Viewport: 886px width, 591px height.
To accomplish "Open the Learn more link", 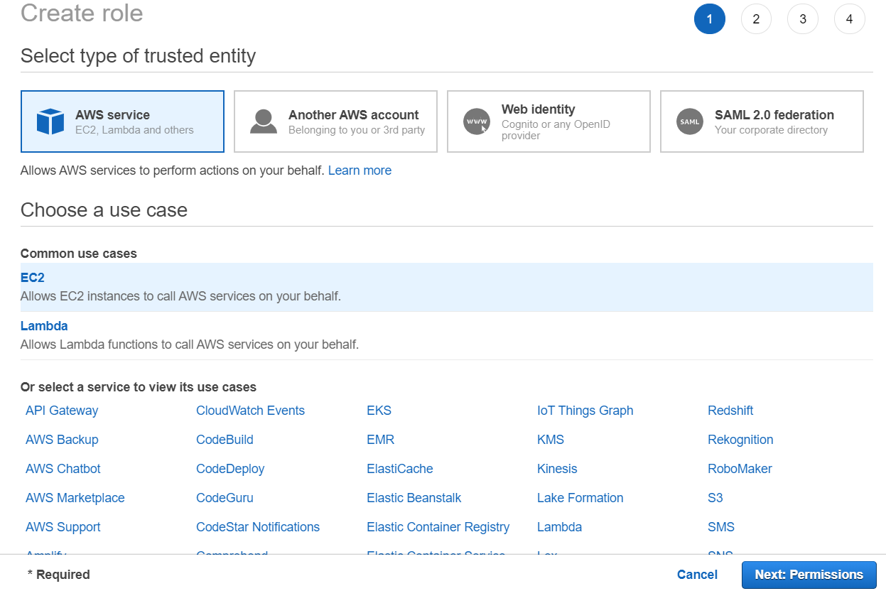I will (x=360, y=170).
